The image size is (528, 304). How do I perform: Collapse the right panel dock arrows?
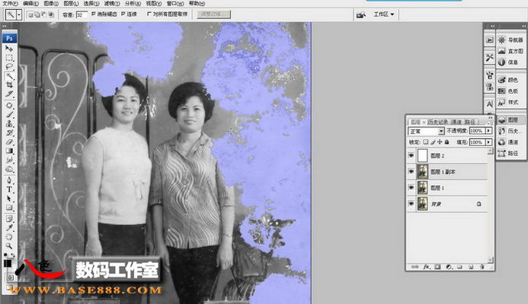[x=523, y=26]
